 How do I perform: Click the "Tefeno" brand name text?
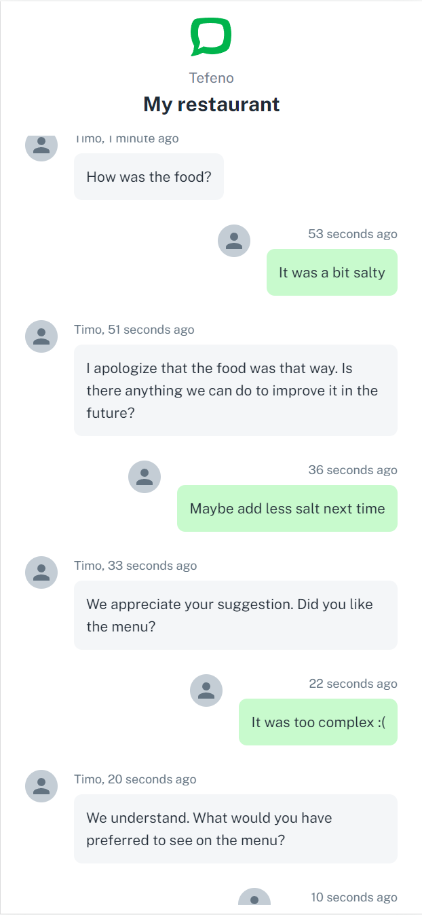pyautogui.click(x=211, y=78)
